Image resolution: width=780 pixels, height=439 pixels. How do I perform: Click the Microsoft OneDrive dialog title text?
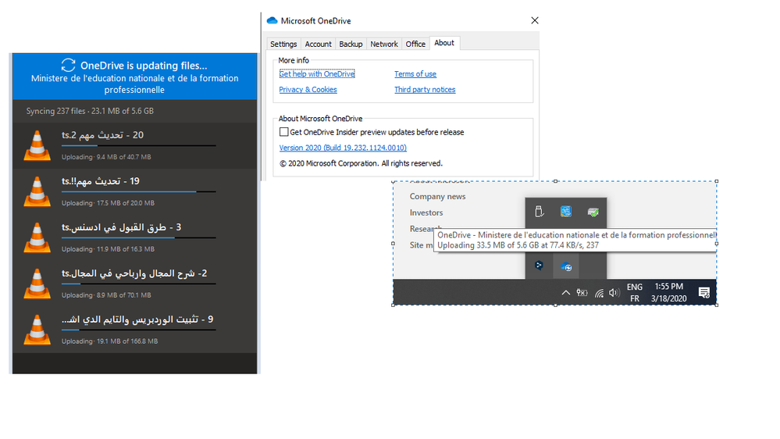click(316, 21)
